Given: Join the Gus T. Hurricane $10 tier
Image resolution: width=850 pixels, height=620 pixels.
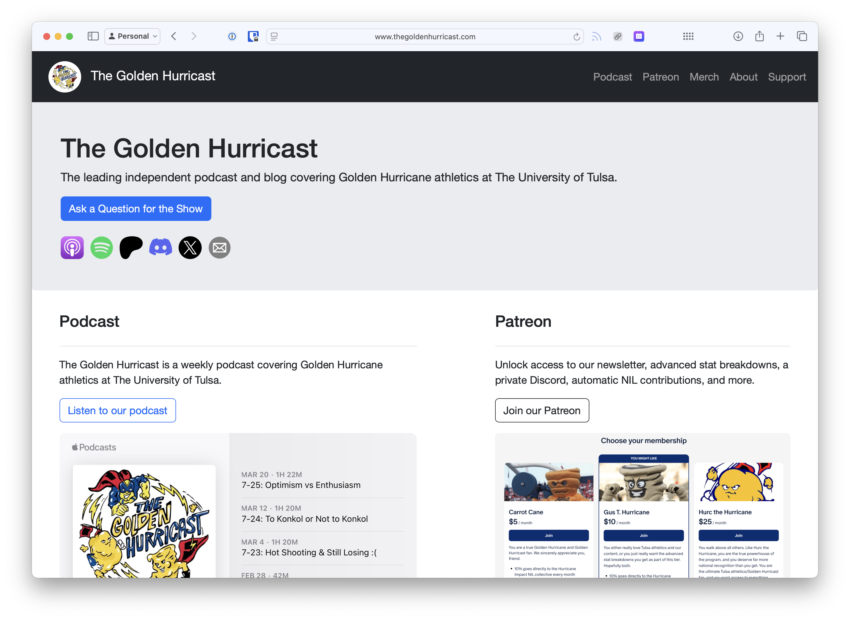Looking at the screenshot, I should (643, 535).
